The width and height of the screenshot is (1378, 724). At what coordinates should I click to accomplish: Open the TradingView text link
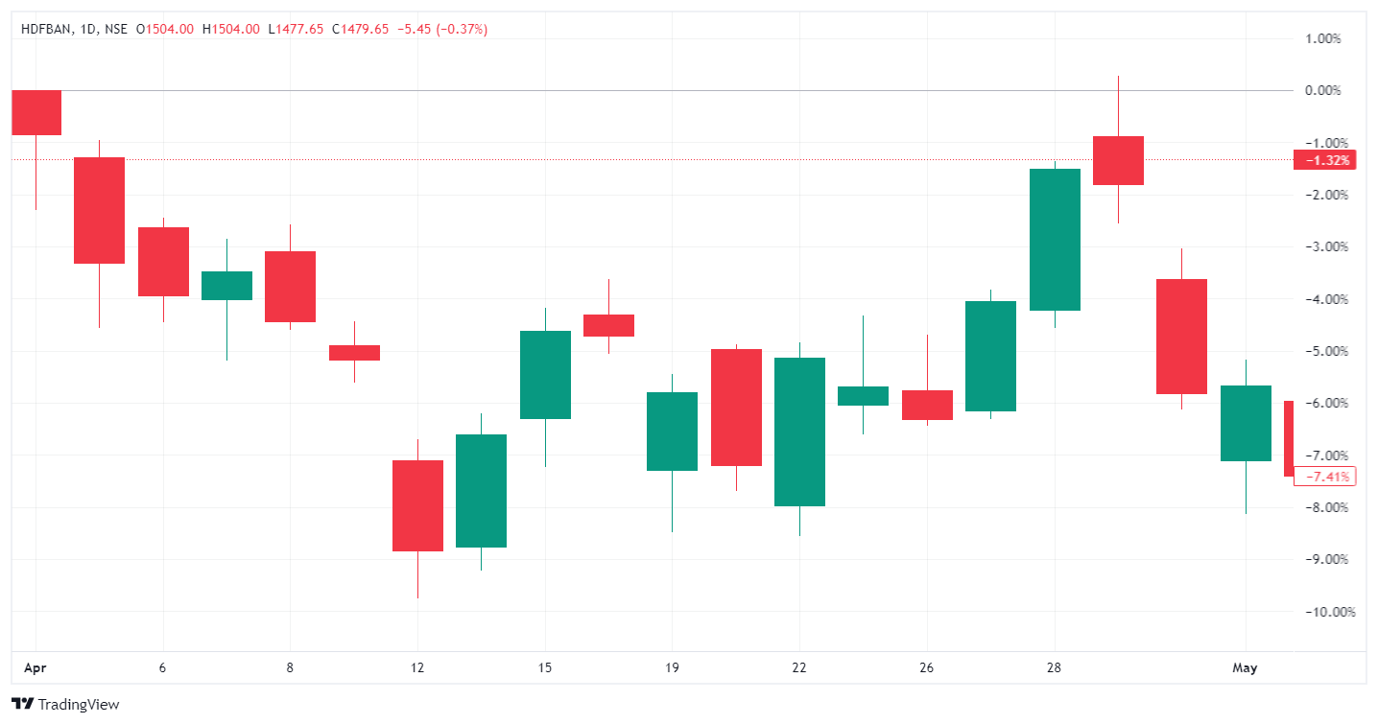pos(79,705)
